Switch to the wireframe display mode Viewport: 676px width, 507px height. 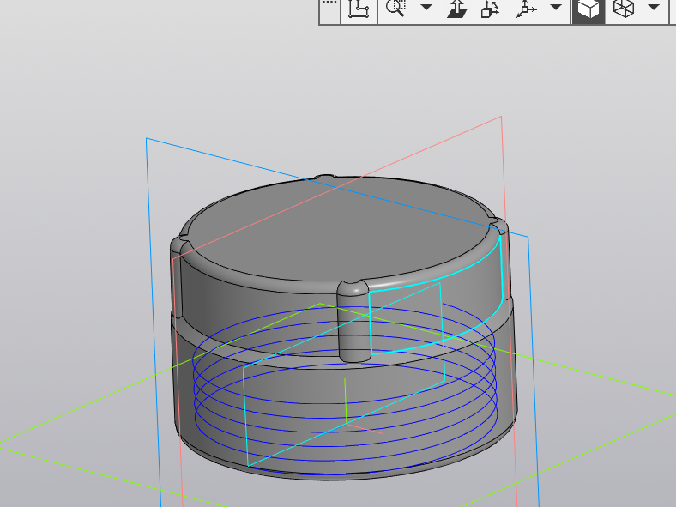[x=624, y=9]
